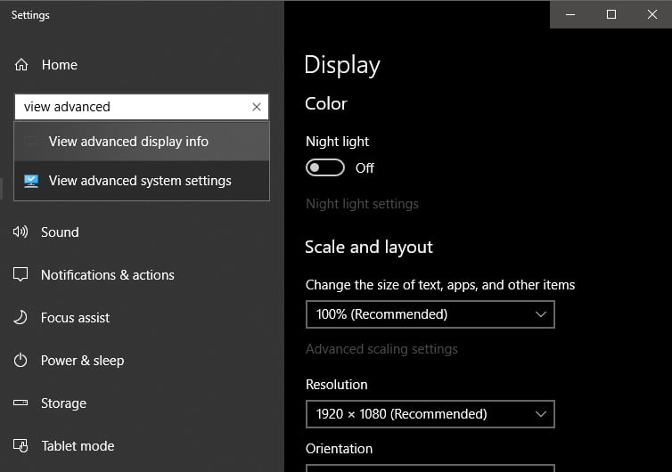The width and height of the screenshot is (672, 472).
Task: Click the Notifications & actions icon
Action: tap(20, 275)
